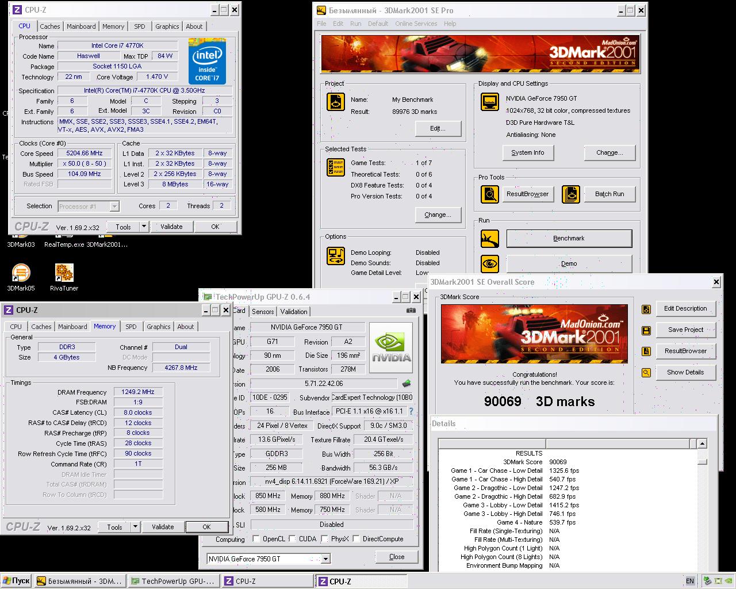Click the Edit Description icon in score window
This screenshot has width=736, height=589.
pyautogui.click(x=646, y=309)
